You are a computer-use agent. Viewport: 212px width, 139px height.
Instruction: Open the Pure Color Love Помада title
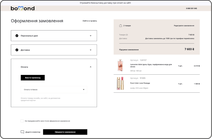coord(140,83)
